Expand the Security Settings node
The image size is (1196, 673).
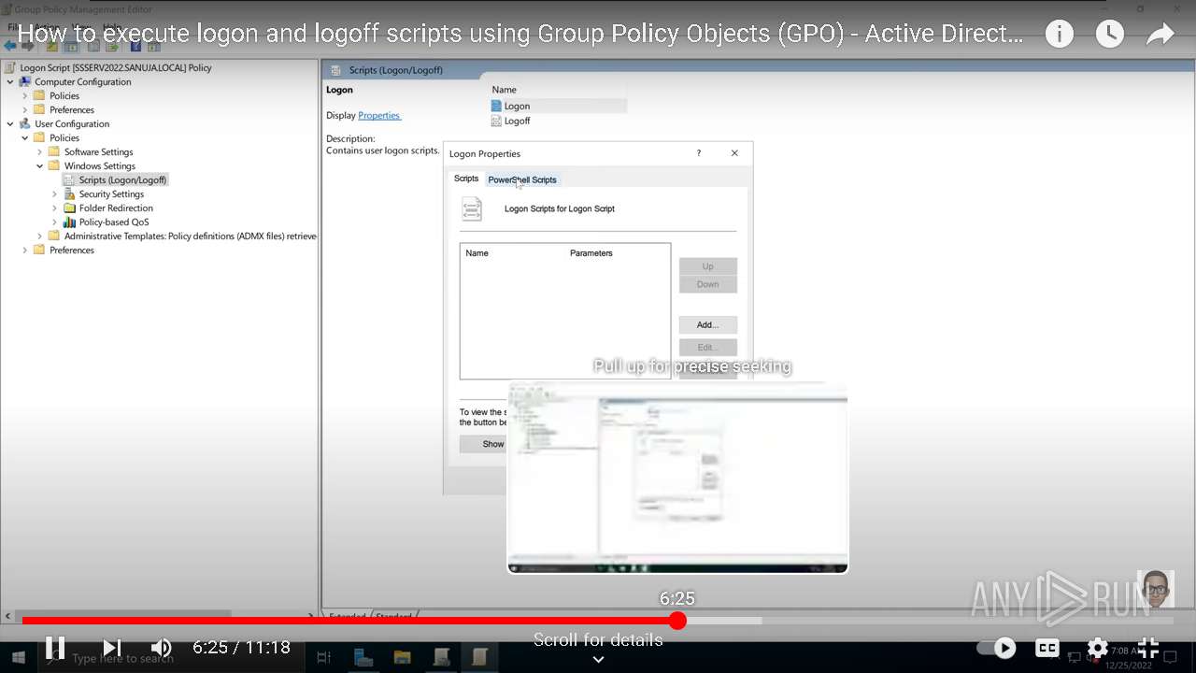tap(55, 194)
